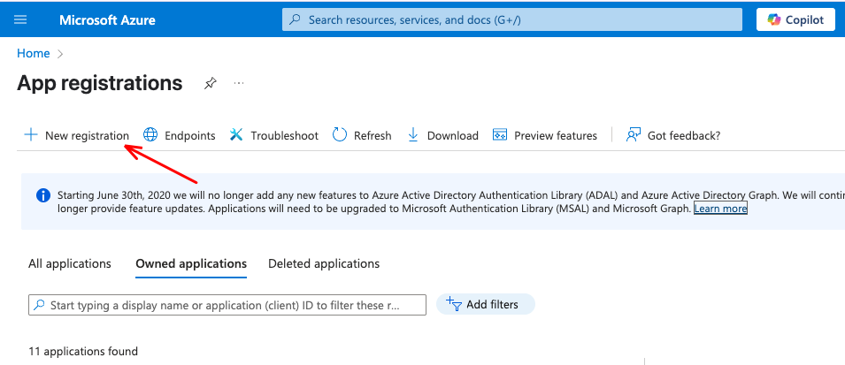This screenshot has width=845, height=365.
Task: Focus the application name filter field
Action: pyautogui.click(x=227, y=305)
